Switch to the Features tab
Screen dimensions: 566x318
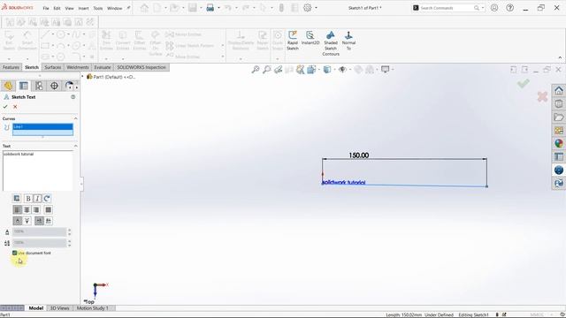[11, 67]
